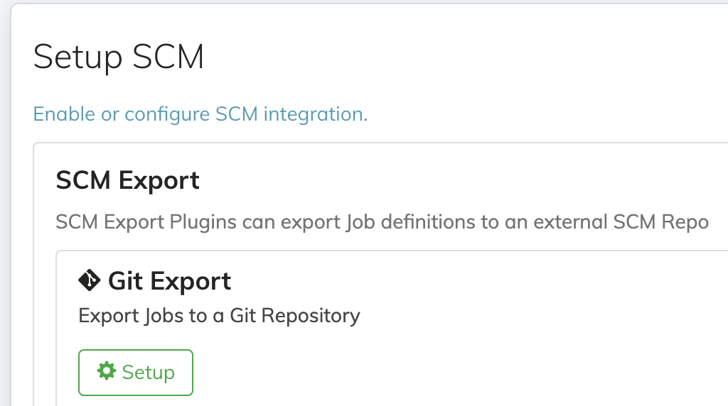Select the 'SCM Export' section heading
The width and height of the screenshot is (728, 406).
pyautogui.click(x=128, y=180)
